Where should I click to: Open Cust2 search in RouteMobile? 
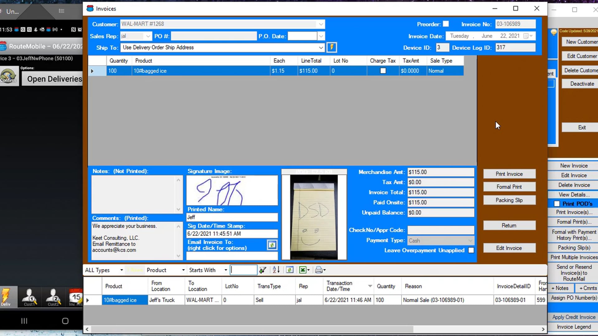[53, 297]
